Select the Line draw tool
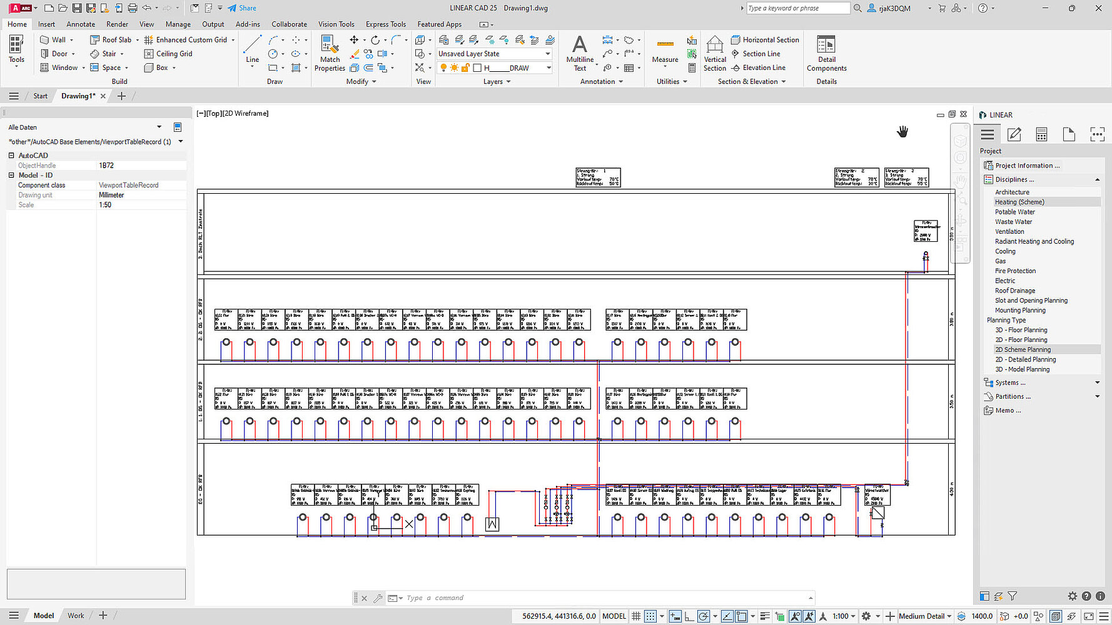 253,50
